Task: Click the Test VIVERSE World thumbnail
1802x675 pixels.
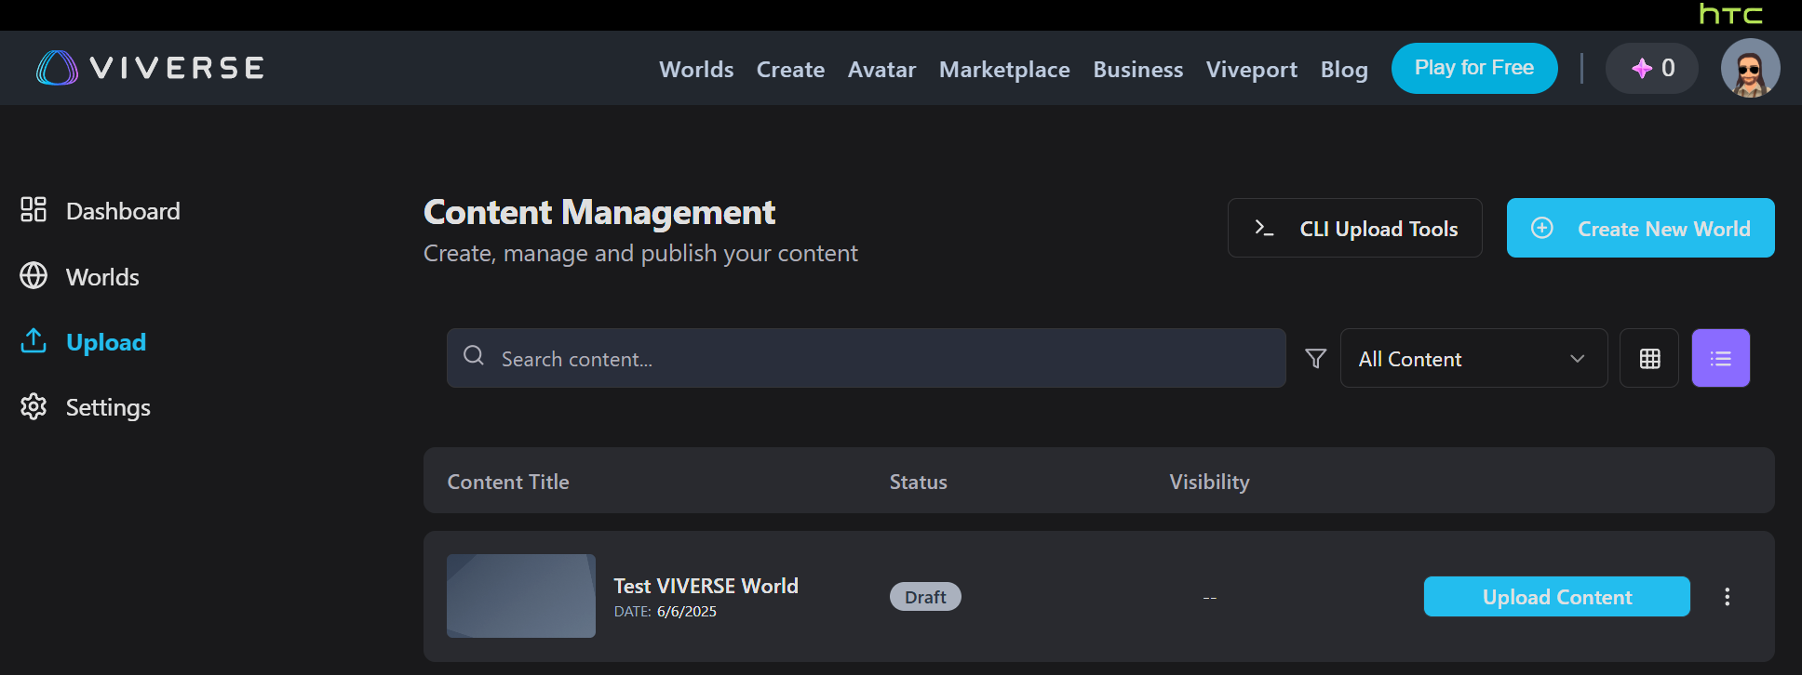Action: point(521,596)
